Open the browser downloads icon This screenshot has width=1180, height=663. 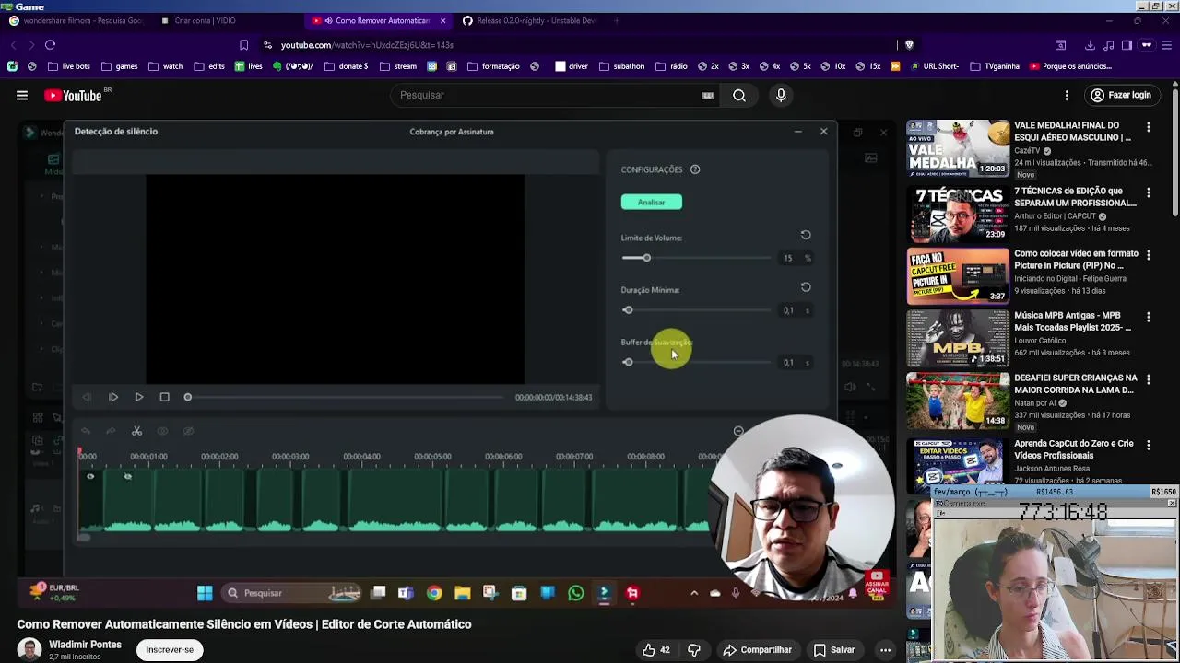click(x=1090, y=45)
